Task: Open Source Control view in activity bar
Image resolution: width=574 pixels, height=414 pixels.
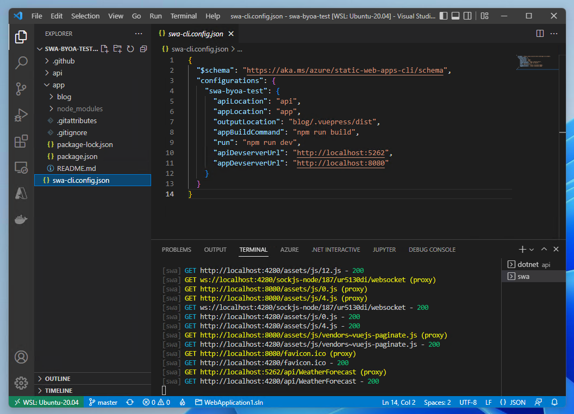Action: click(21, 89)
